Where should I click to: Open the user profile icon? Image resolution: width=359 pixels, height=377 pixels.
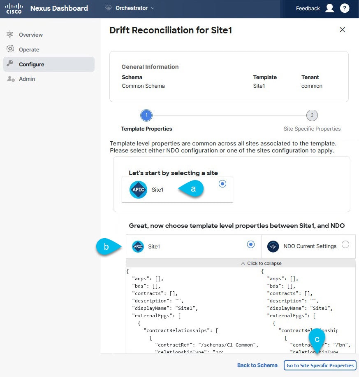[x=329, y=8]
